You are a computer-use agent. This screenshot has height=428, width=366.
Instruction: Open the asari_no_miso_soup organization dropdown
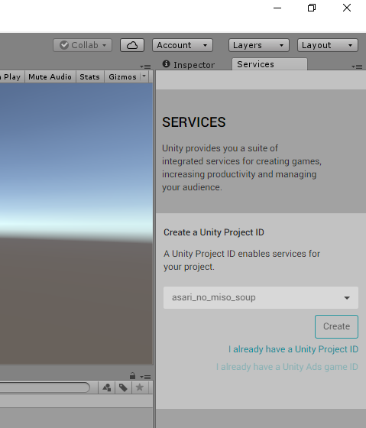click(x=261, y=297)
